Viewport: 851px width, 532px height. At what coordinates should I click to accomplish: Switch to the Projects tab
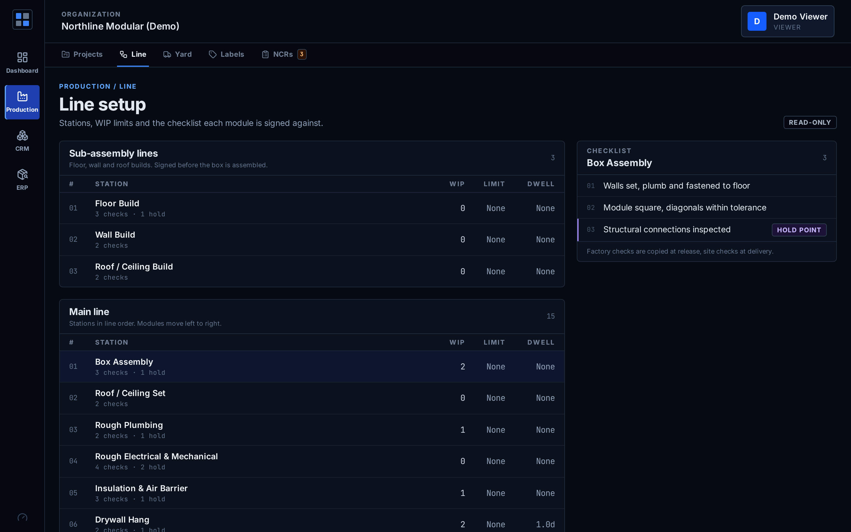coord(82,54)
